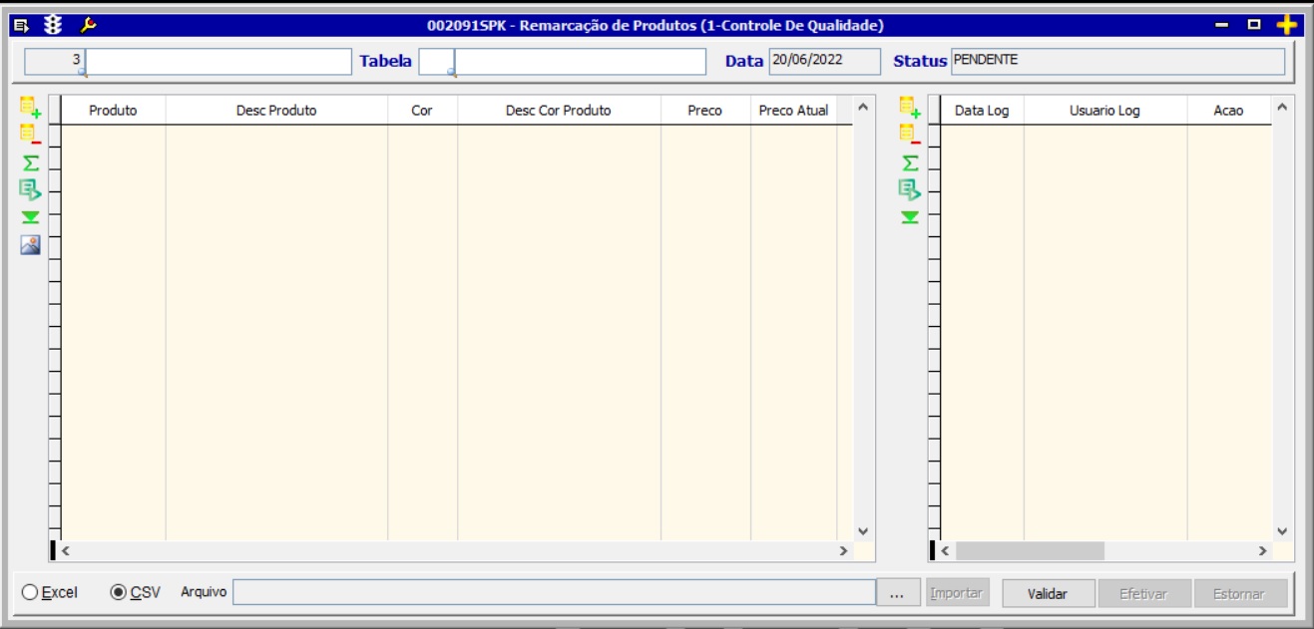Click the traffic light icon in the title bar
The width and height of the screenshot is (1314, 629).
click(53, 25)
